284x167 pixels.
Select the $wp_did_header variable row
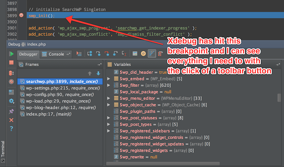(x=192, y=72)
